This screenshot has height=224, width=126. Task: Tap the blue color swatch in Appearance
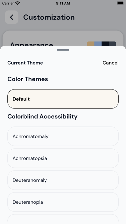98,43
